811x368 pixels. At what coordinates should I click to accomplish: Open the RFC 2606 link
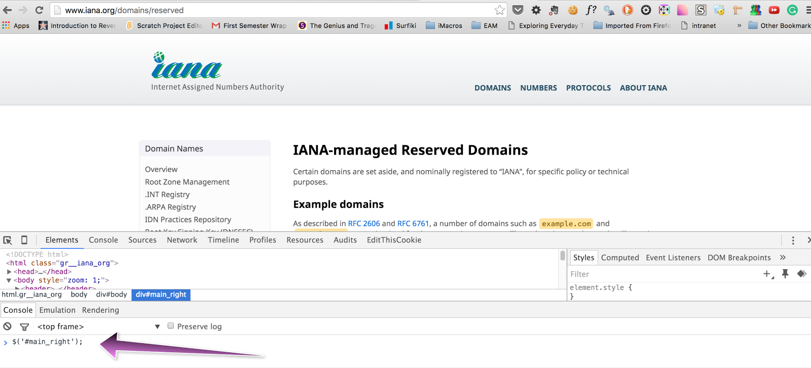point(364,224)
